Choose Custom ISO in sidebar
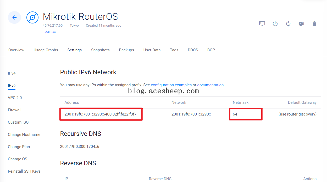The image size is (327, 182). pyautogui.click(x=18, y=122)
